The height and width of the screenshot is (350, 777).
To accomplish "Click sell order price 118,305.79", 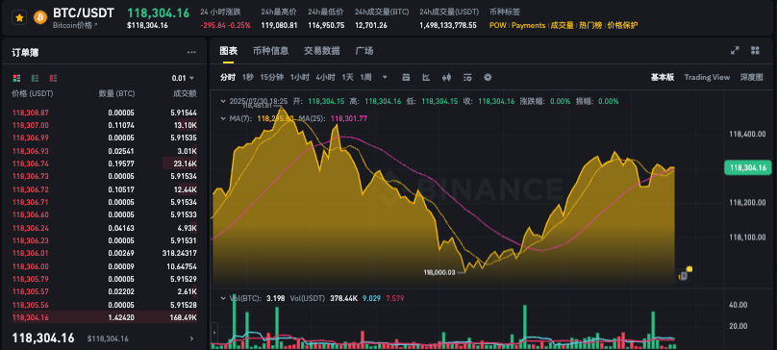I will (30, 279).
